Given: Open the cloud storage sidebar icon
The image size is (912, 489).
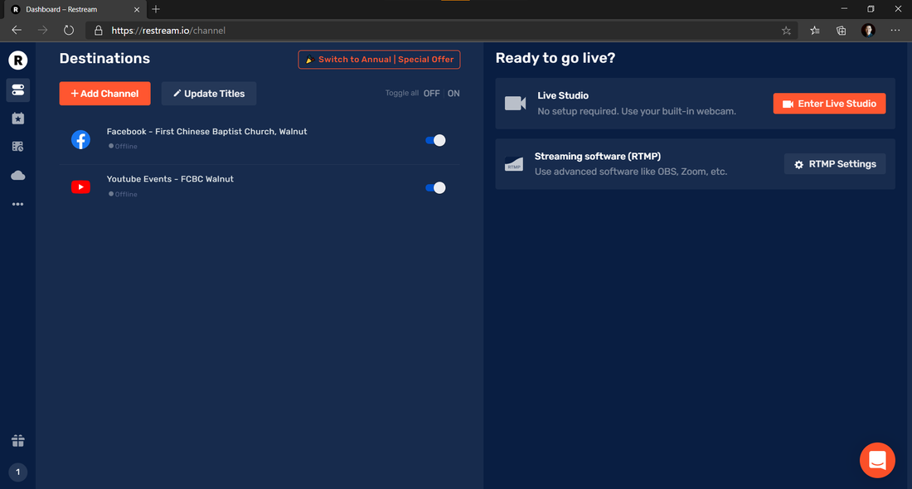Looking at the screenshot, I should pos(17,175).
